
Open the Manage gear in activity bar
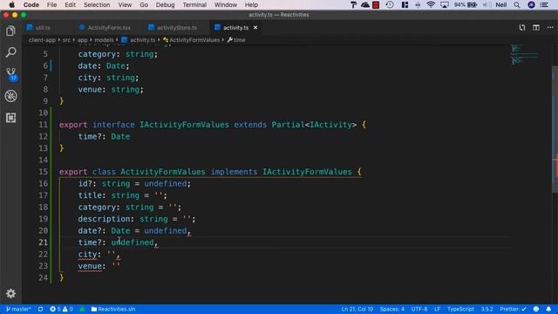(10, 293)
